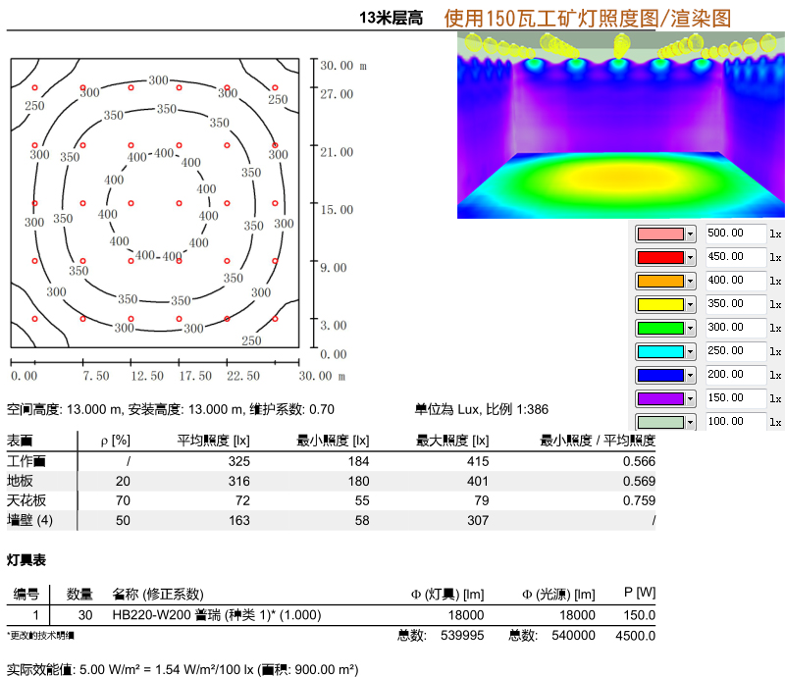Viewport: 785px width, 677px height.
Task: Click the ceiling uniformity value '0.759'
Action: point(639,500)
